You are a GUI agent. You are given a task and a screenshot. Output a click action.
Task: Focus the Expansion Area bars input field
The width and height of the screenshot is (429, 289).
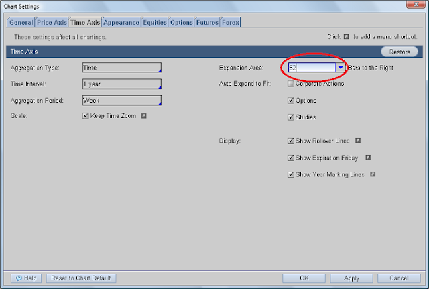click(312, 68)
